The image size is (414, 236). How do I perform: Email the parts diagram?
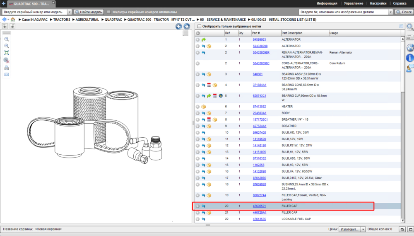pos(7,75)
